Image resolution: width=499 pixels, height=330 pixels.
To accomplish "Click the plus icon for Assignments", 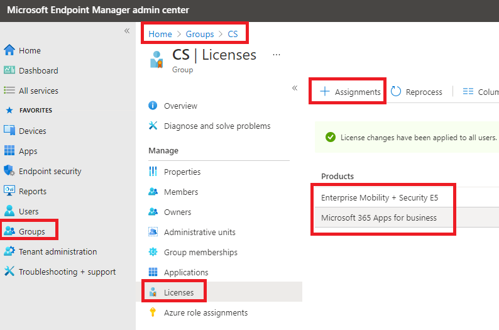I will [x=325, y=91].
